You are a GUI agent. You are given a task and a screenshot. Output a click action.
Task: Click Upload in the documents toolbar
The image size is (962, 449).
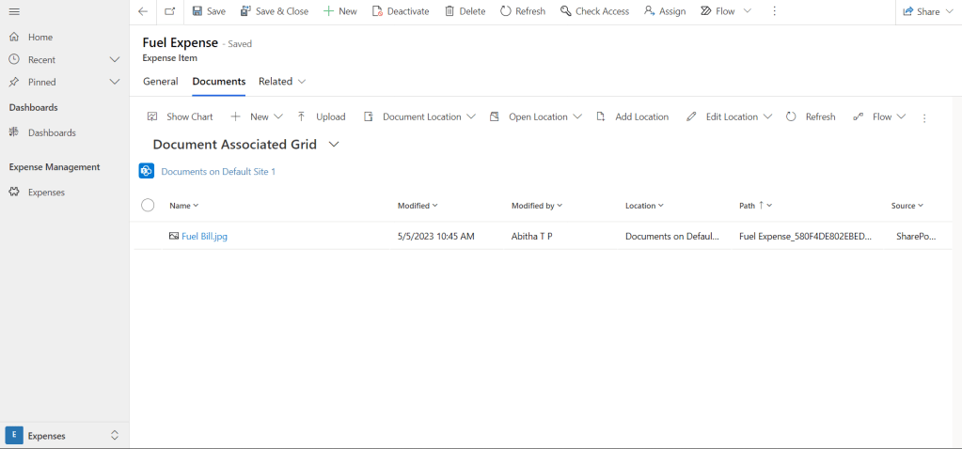click(x=322, y=116)
